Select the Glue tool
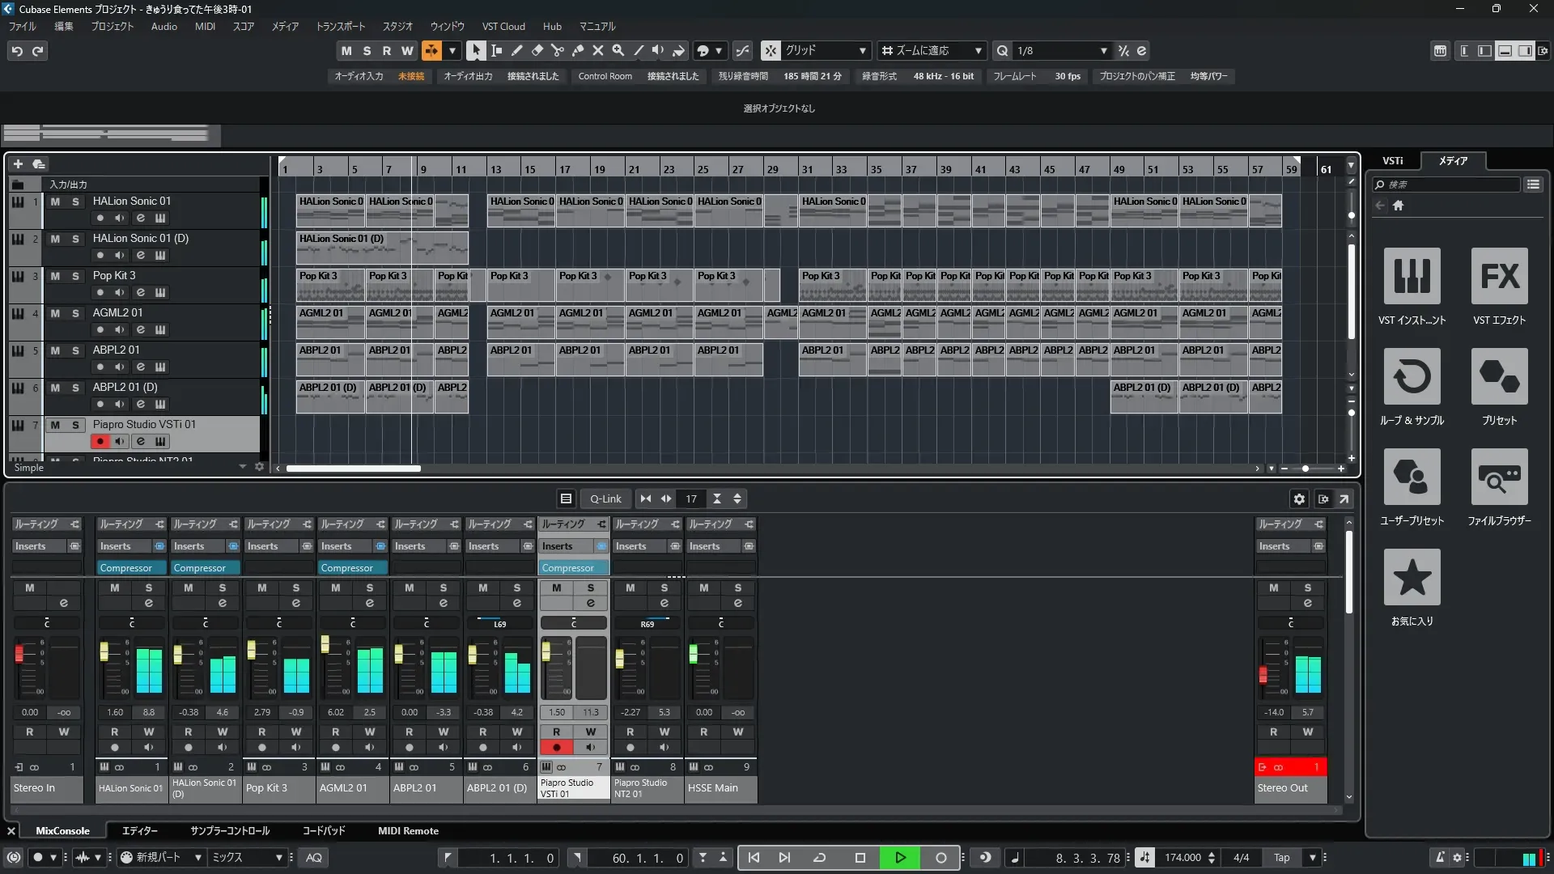1554x874 pixels. click(x=577, y=50)
